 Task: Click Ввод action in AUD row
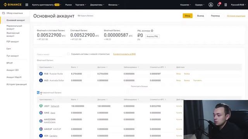coord(178,80)
